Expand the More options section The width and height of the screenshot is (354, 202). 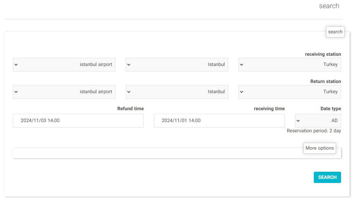(320, 148)
